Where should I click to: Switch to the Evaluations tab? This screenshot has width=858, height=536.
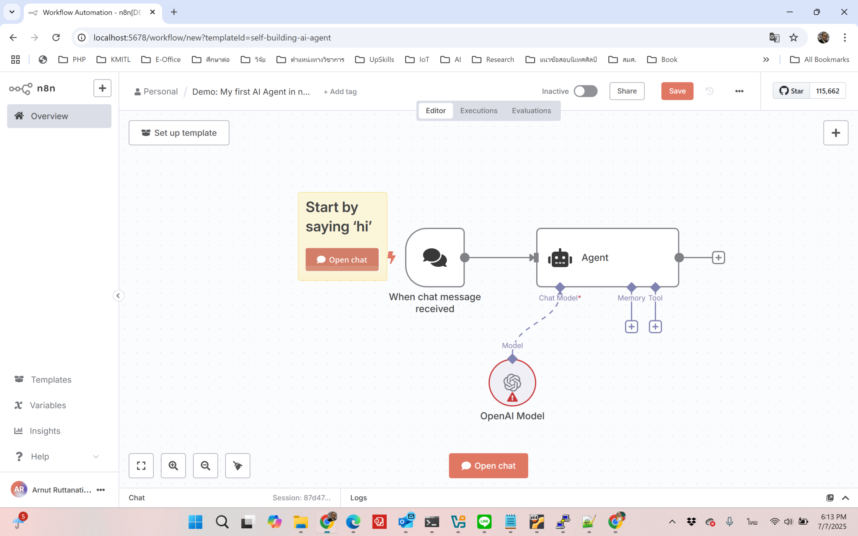[531, 111]
